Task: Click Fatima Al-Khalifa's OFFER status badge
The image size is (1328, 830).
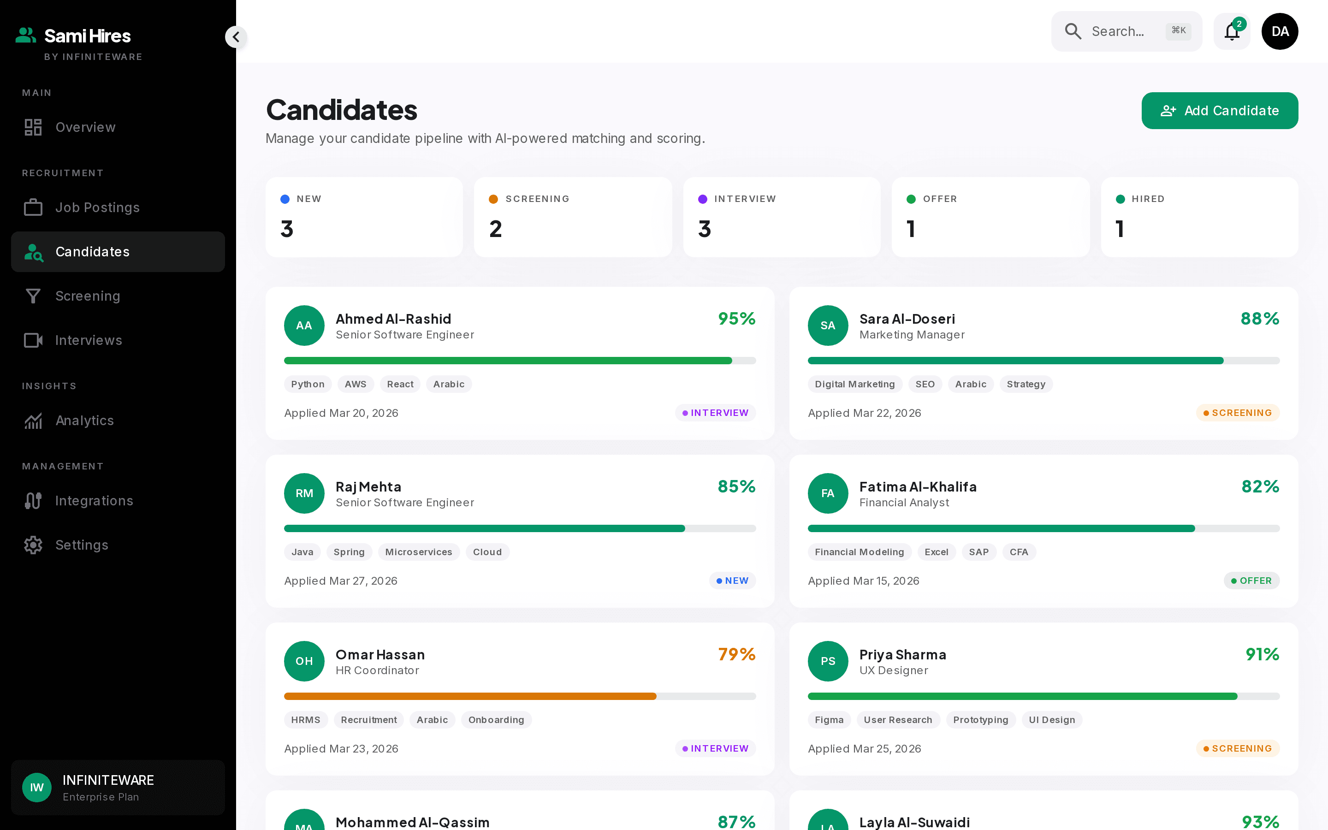Action: click(1251, 580)
